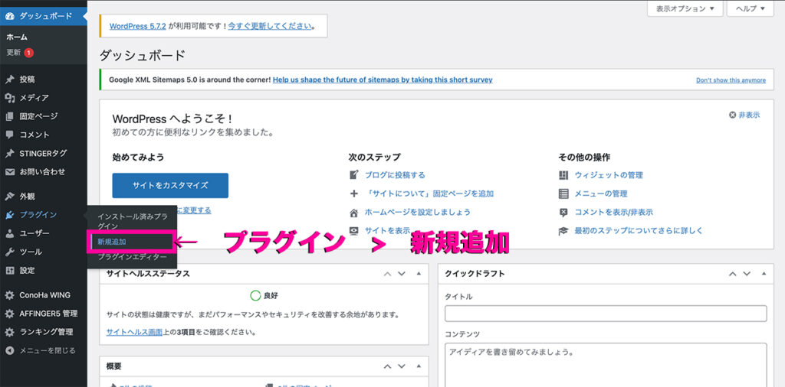
Task: Move クイックドラフト panel up
Action: 732,274
